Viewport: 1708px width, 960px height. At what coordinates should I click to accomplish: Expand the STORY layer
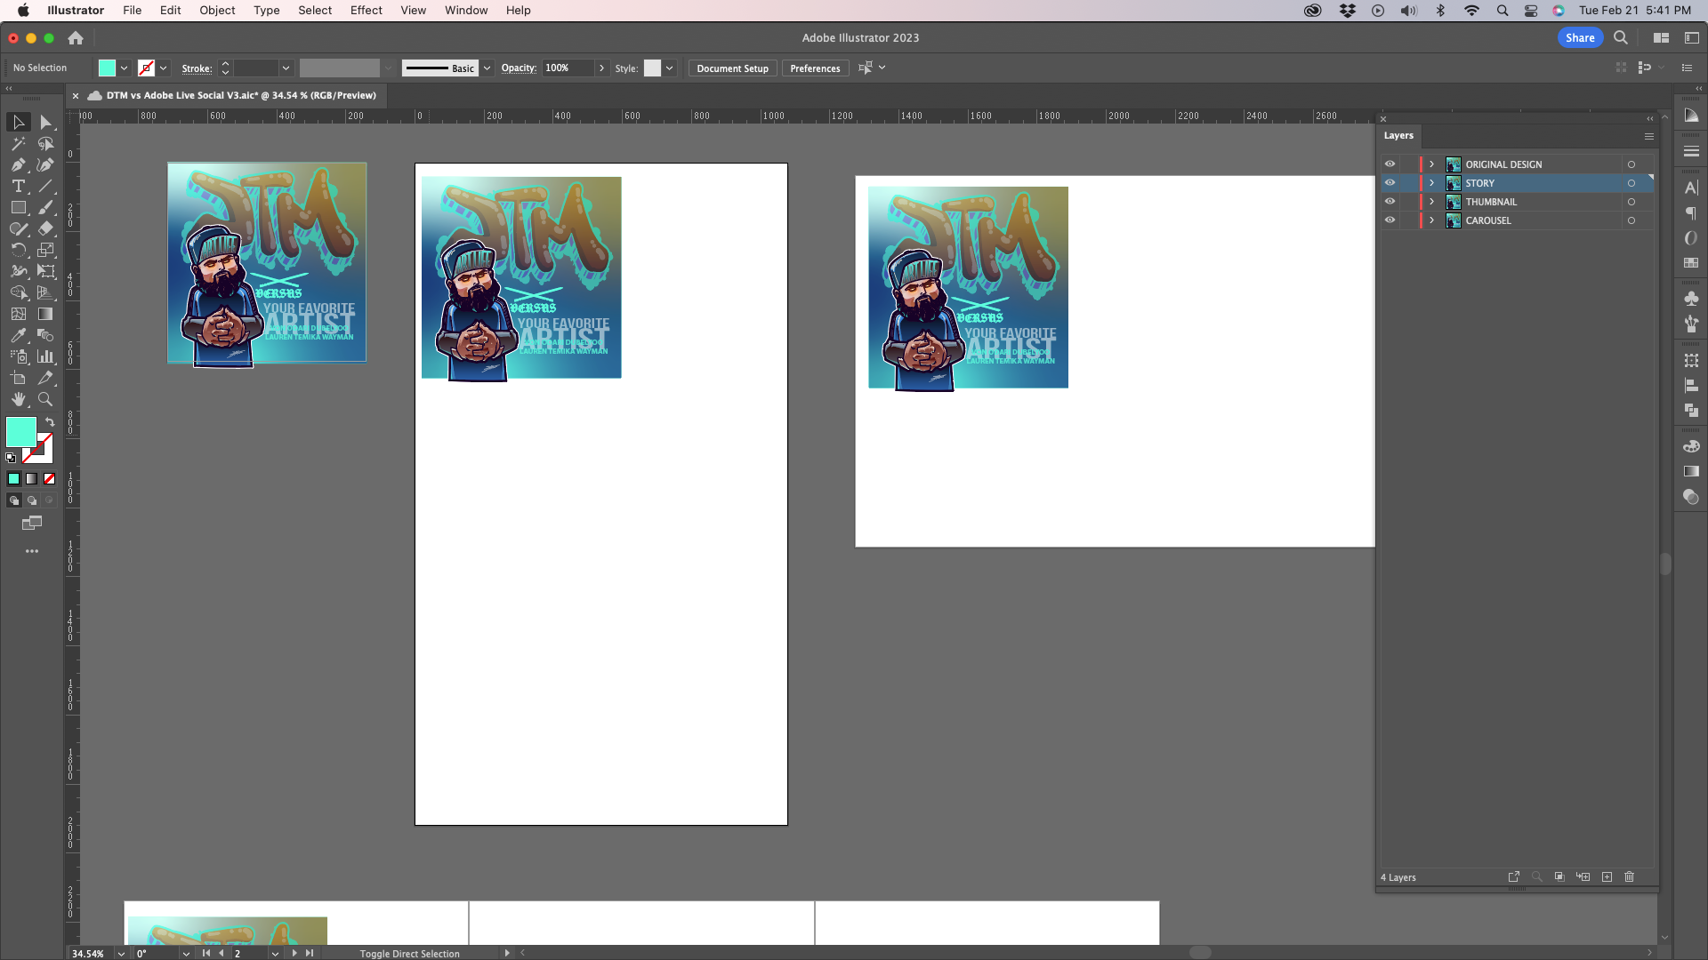coord(1431,183)
